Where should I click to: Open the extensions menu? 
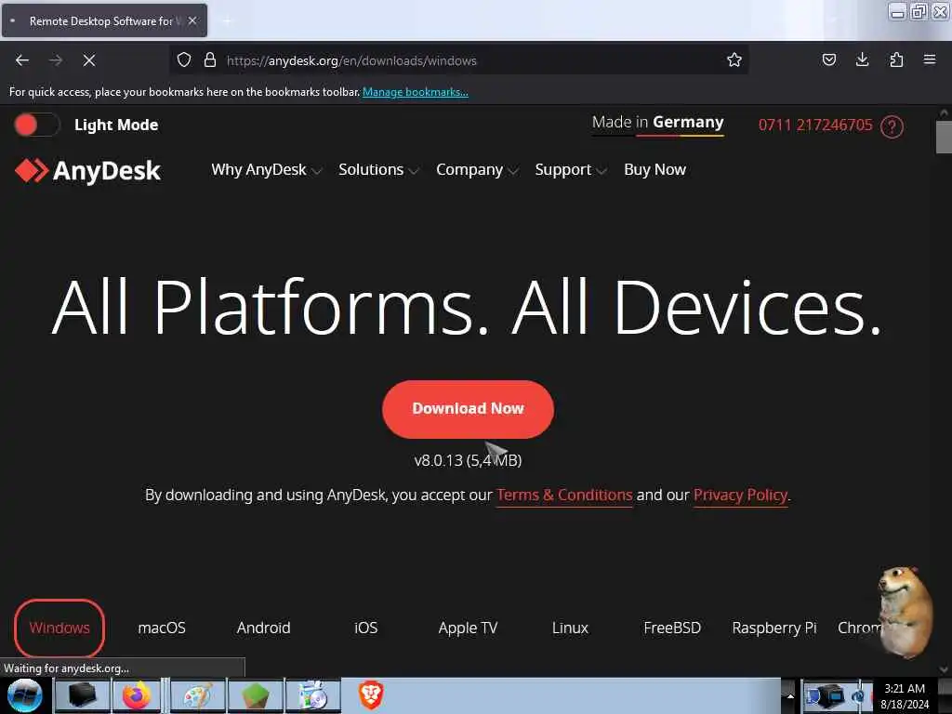[896, 60]
